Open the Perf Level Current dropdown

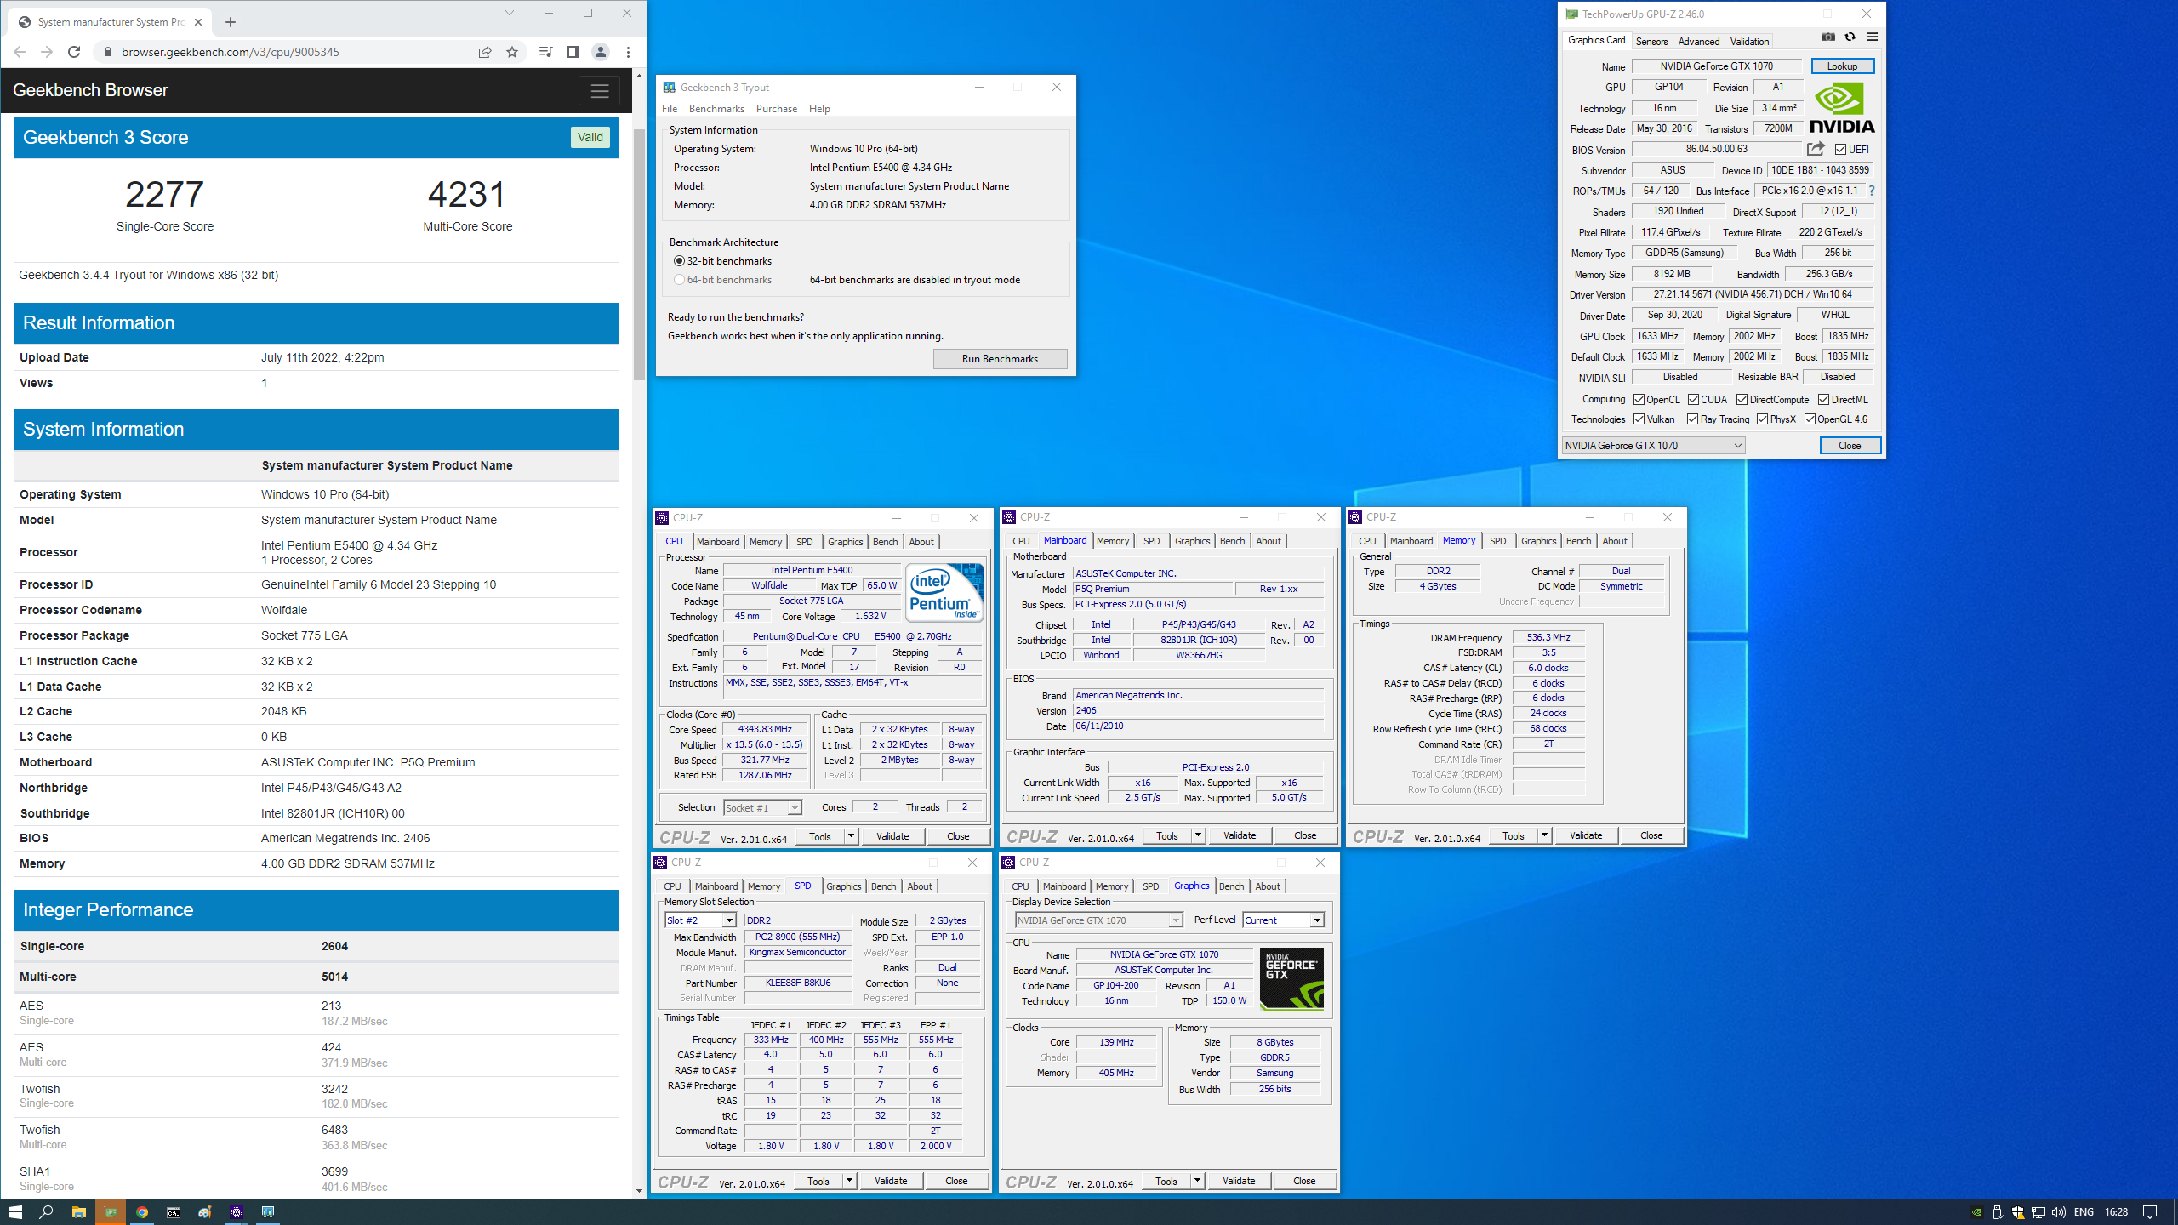pyautogui.click(x=1283, y=920)
